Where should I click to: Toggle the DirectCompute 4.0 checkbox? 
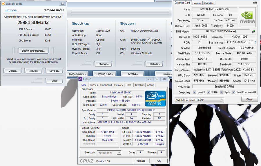coord(233,92)
